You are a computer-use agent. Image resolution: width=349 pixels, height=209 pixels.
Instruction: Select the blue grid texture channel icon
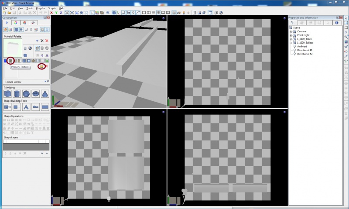click(x=24, y=61)
